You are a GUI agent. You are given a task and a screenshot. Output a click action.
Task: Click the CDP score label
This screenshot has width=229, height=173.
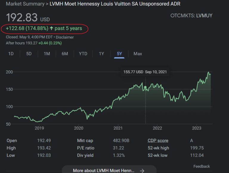point(158,141)
